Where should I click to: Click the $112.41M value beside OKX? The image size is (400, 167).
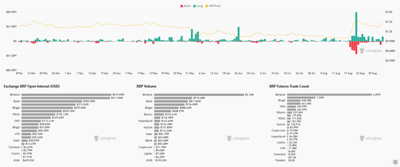(x=48, y=121)
